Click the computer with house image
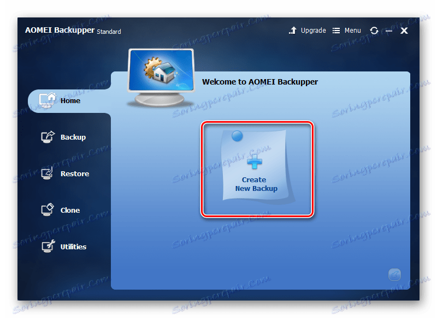The height and width of the screenshot is (318, 437). 161,77
